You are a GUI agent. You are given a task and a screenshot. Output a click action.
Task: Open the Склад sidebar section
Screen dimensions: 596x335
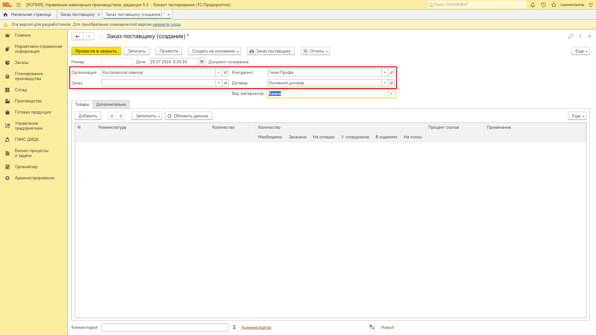(21, 90)
